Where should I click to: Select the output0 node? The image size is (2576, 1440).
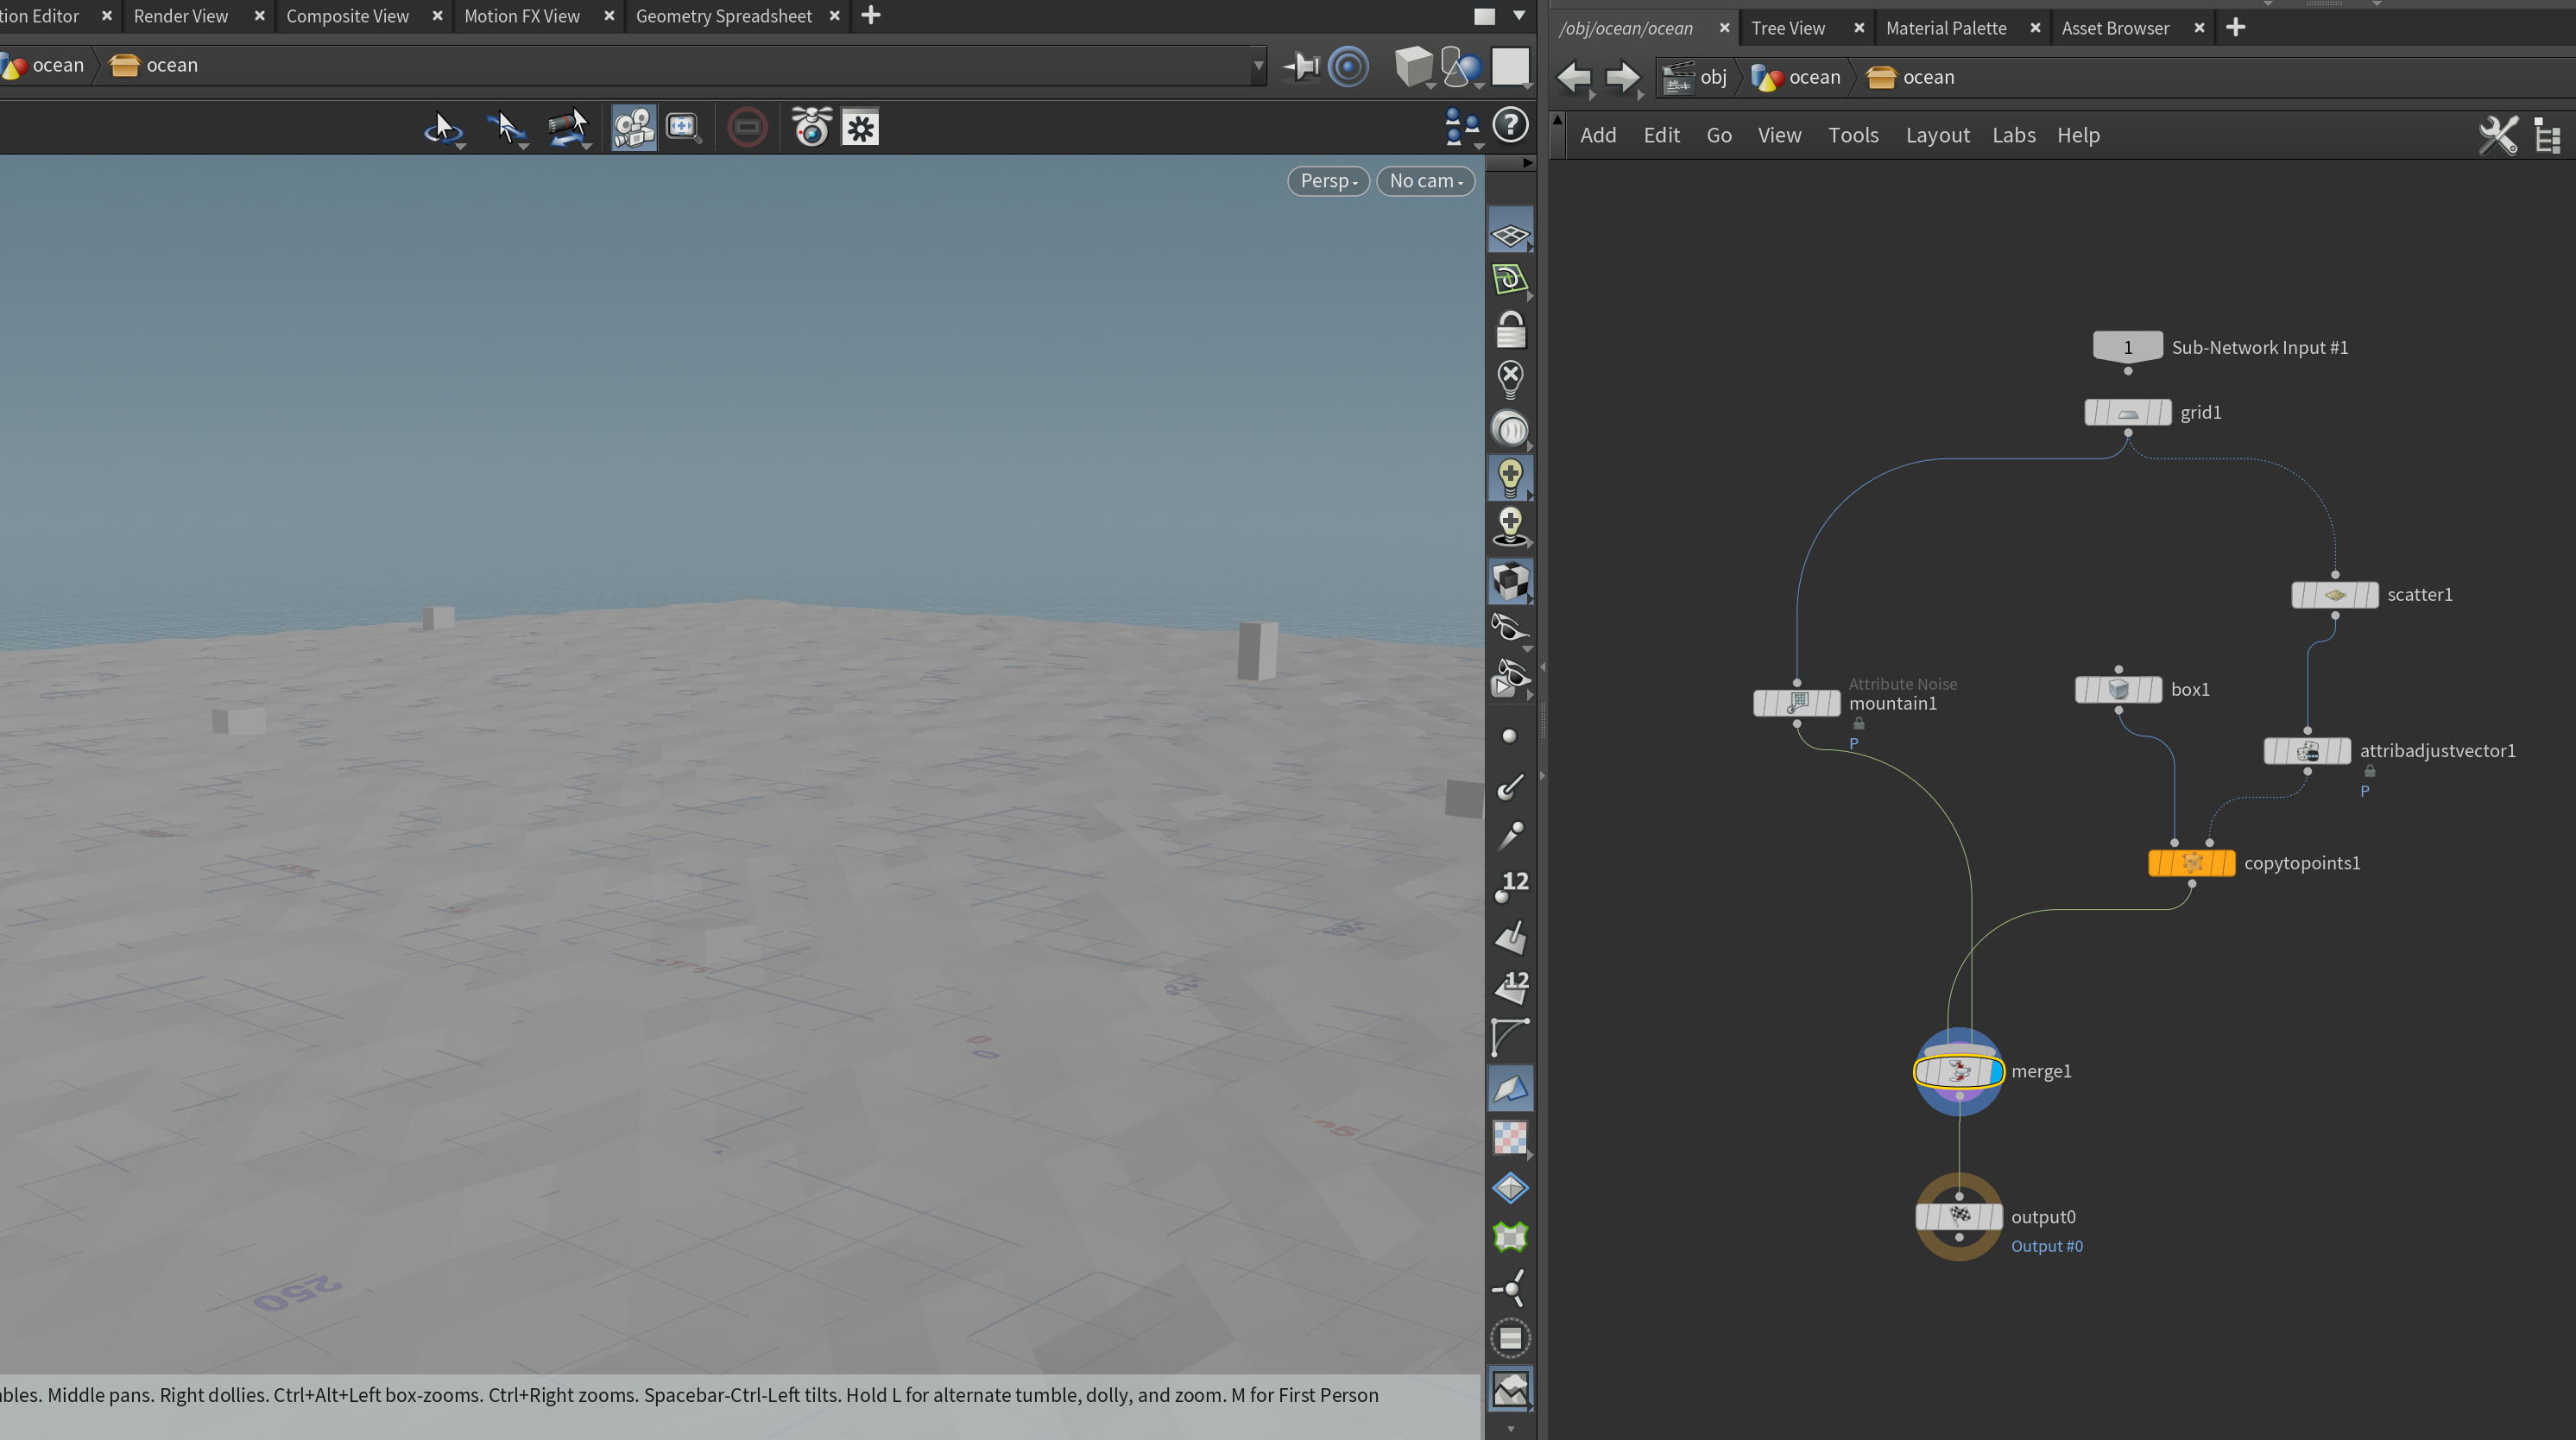point(1958,1217)
